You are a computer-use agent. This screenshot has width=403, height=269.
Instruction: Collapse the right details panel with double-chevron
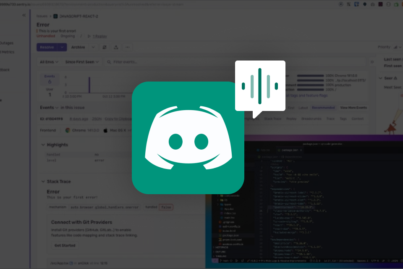[x=372, y=62]
